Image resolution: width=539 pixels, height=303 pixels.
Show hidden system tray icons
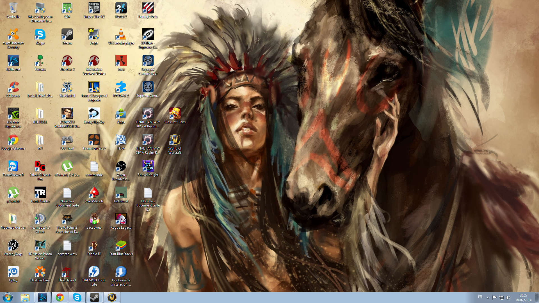point(488,298)
